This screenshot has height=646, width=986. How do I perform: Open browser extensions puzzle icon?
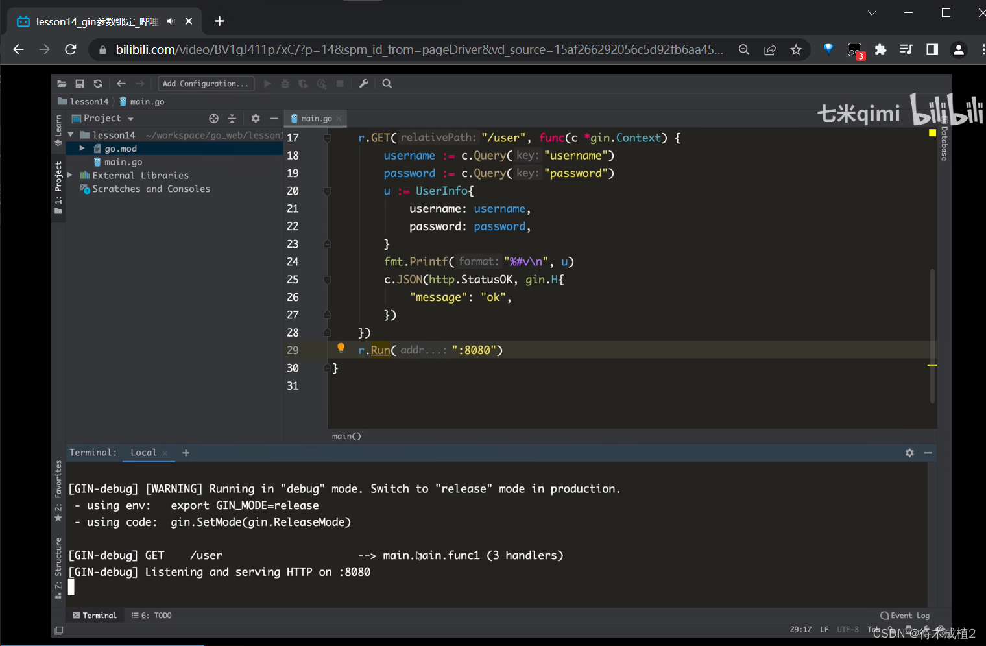click(x=880, y=50)
